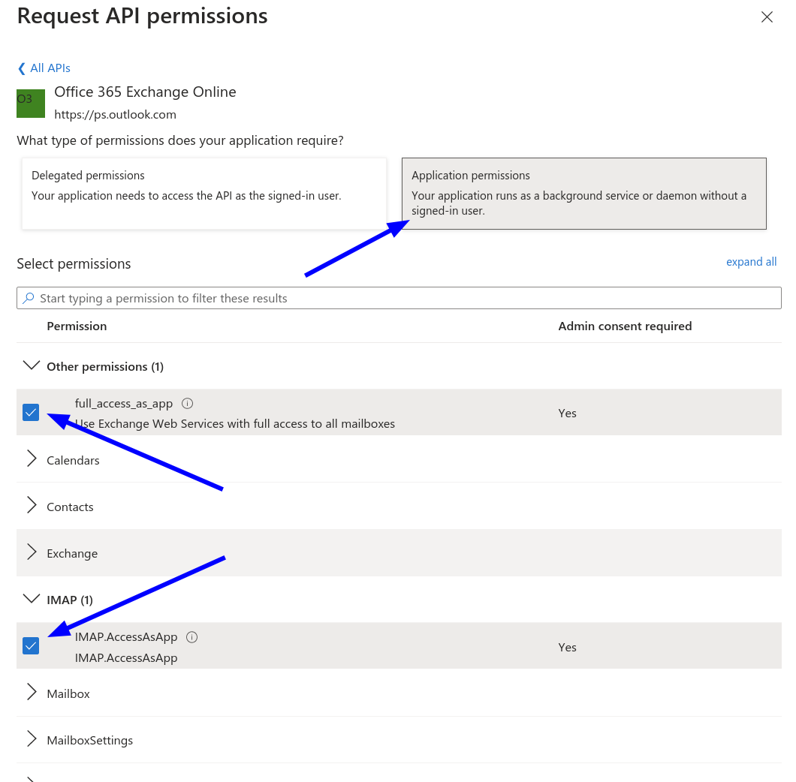Collapse the IMAP permission group
The image size is (796, 782).
coord(32,600)
